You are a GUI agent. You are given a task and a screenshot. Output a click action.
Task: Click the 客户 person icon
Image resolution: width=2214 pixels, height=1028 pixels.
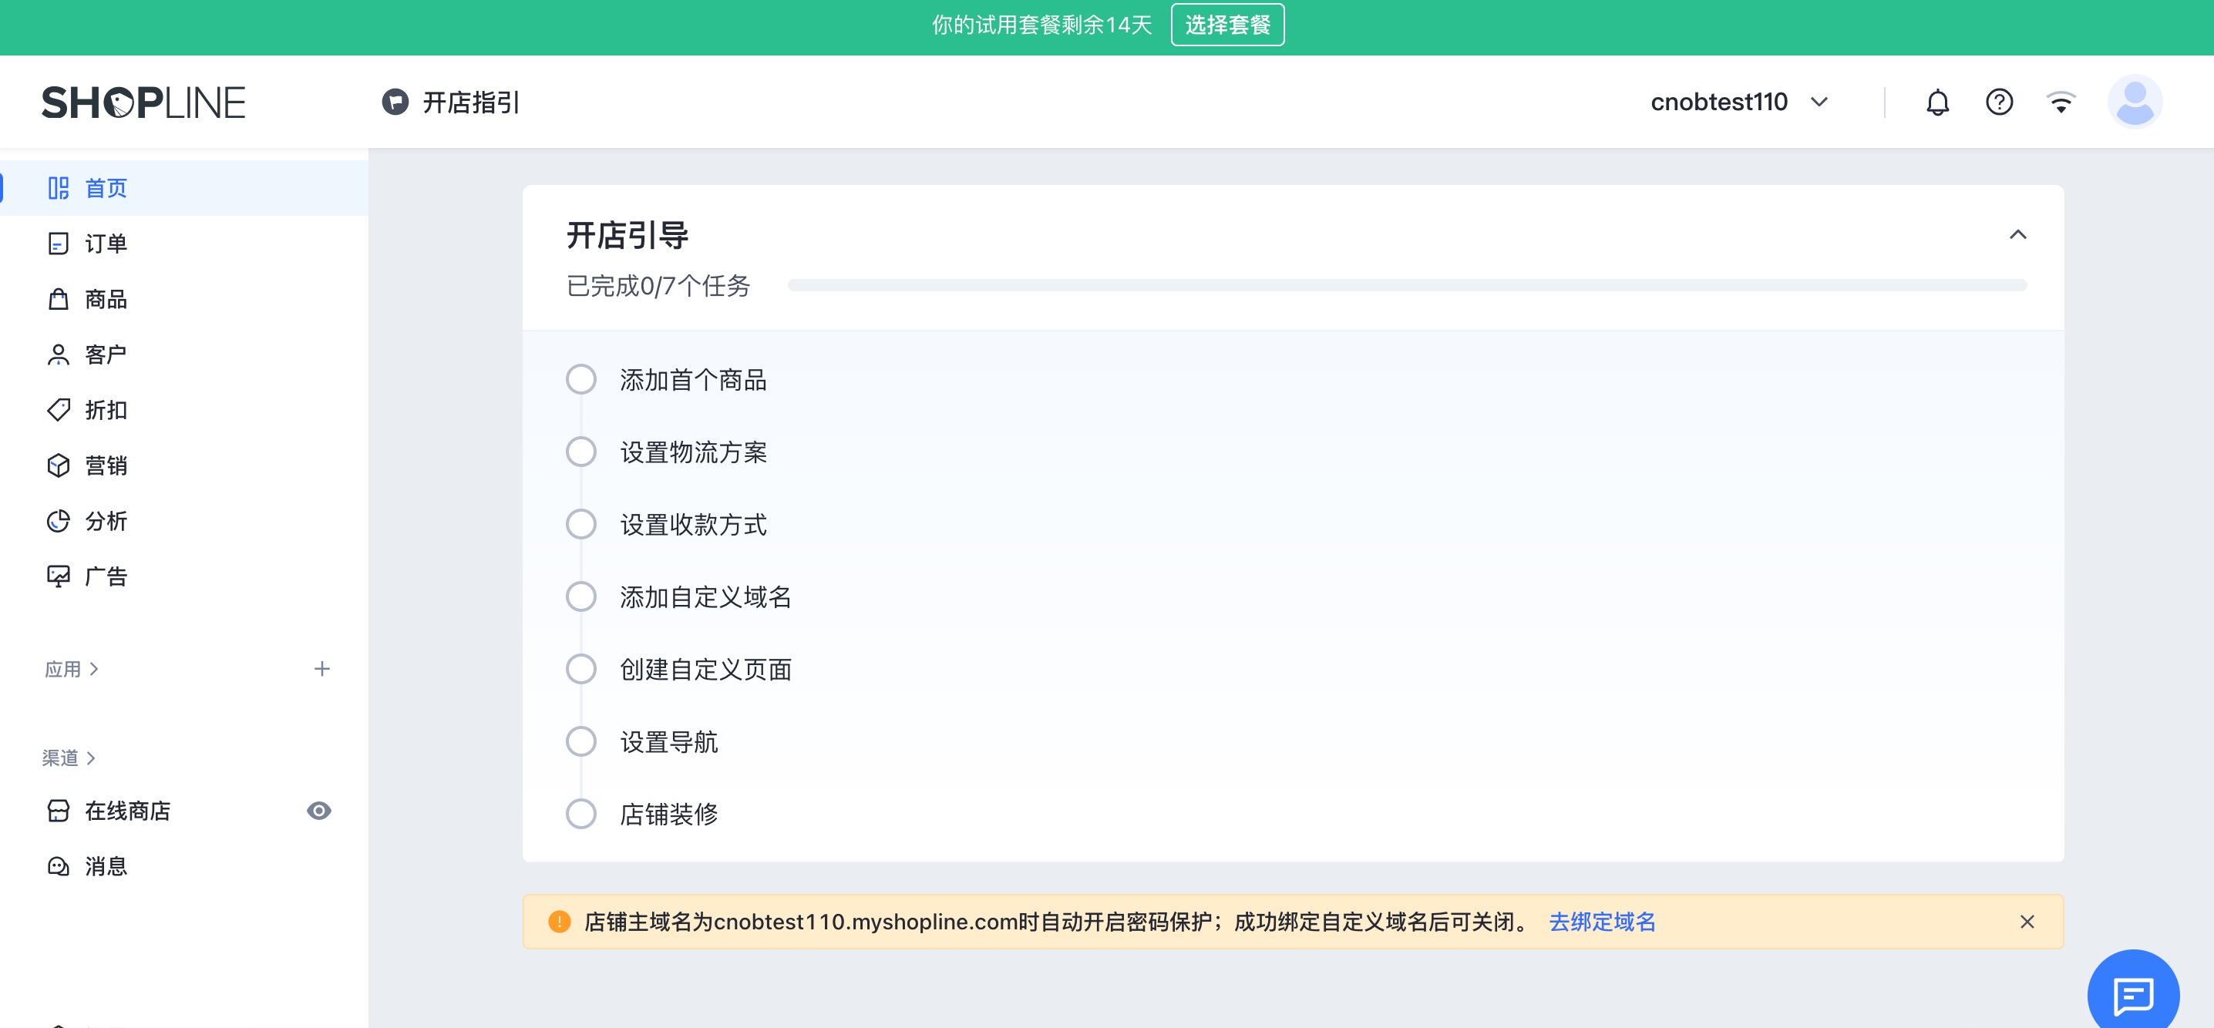coord(59,354)
